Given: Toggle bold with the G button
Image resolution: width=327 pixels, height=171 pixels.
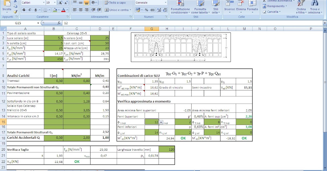Looking at the screenshot, I should click(x=24, y=9).
